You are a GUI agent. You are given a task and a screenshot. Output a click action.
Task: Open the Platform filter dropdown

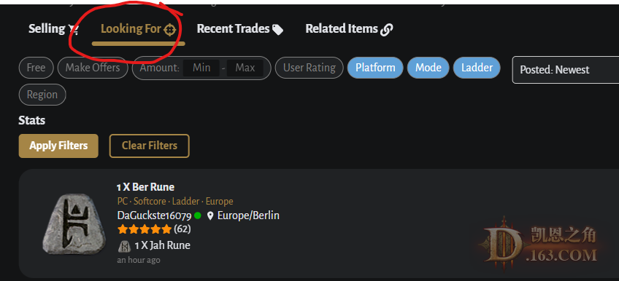pos(375,68)
